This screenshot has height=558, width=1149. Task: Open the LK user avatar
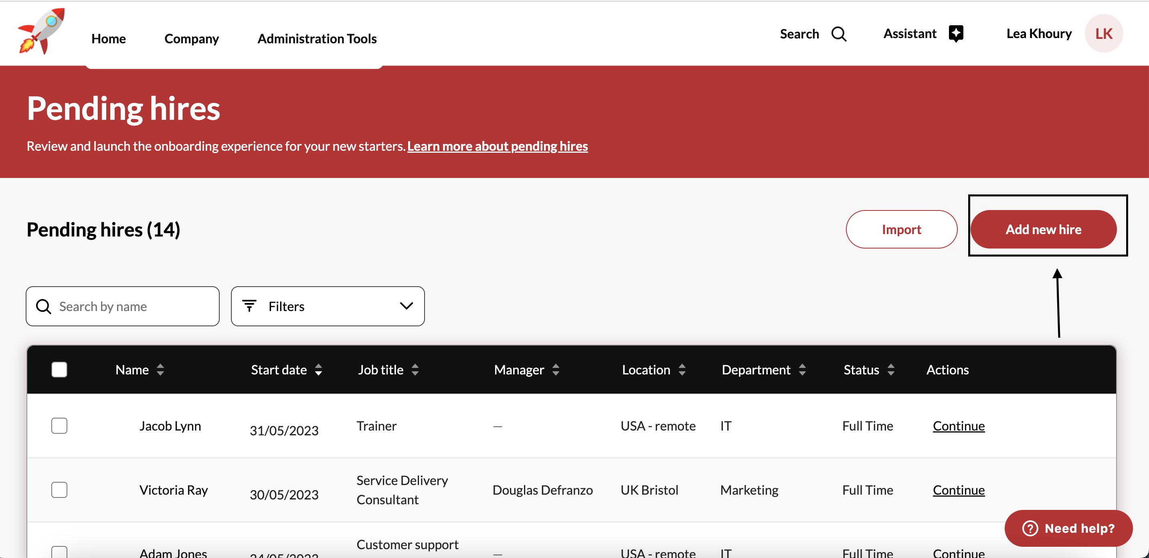tap(1104, 34)
